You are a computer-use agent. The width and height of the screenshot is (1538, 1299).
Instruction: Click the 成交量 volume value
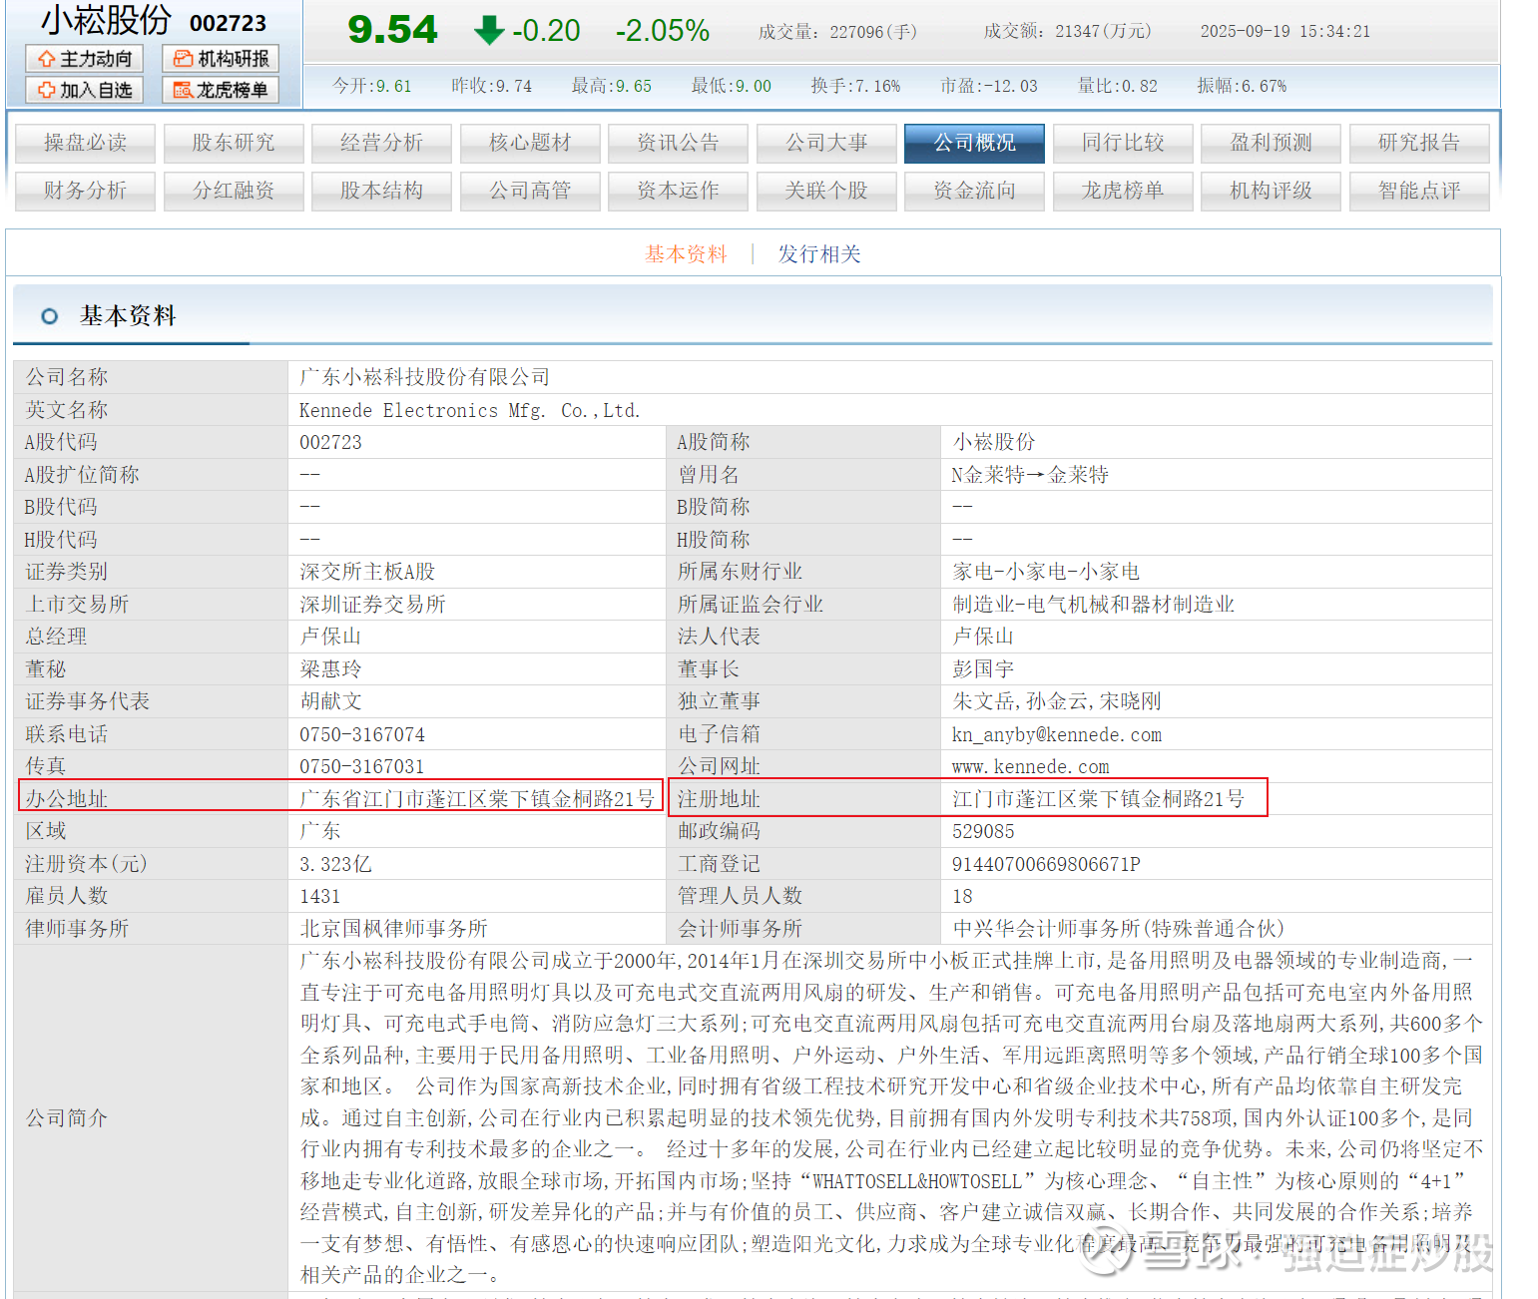click(x=873, y=32)
